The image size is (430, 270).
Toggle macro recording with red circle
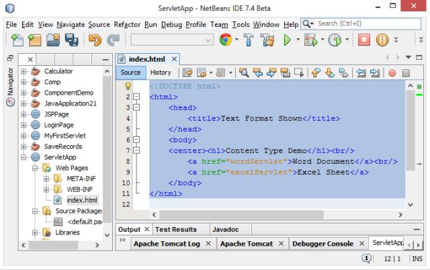click(392, 73)
